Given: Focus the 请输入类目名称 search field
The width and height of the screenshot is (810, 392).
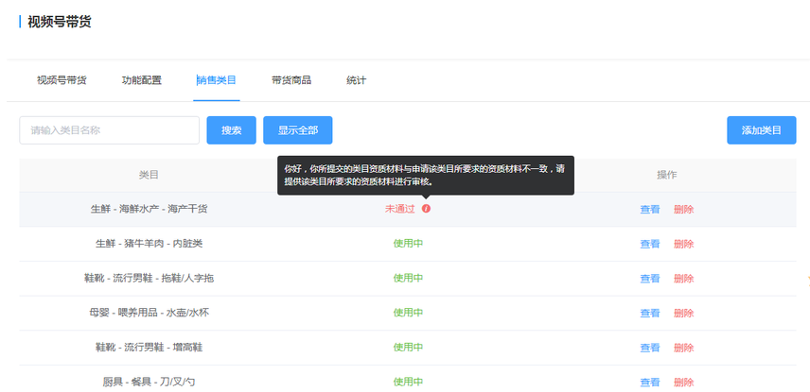Looking at the screenshot, I should point(110,130).
